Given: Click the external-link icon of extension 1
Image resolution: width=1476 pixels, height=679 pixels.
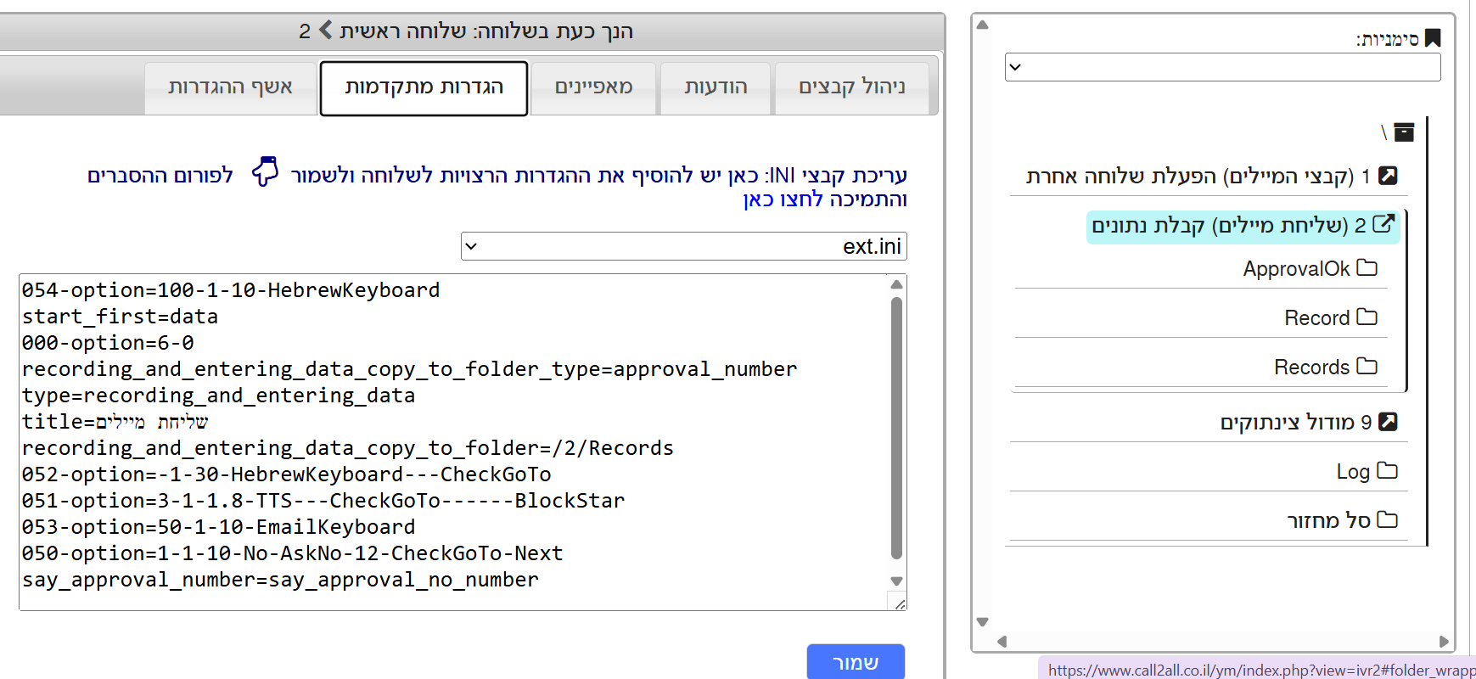Looking at the screenshot, I should point(1388,176).
